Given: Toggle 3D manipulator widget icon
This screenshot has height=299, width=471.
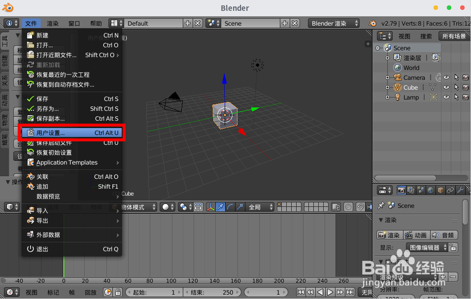Looking at the screenshot, I should tap(210, 207).
